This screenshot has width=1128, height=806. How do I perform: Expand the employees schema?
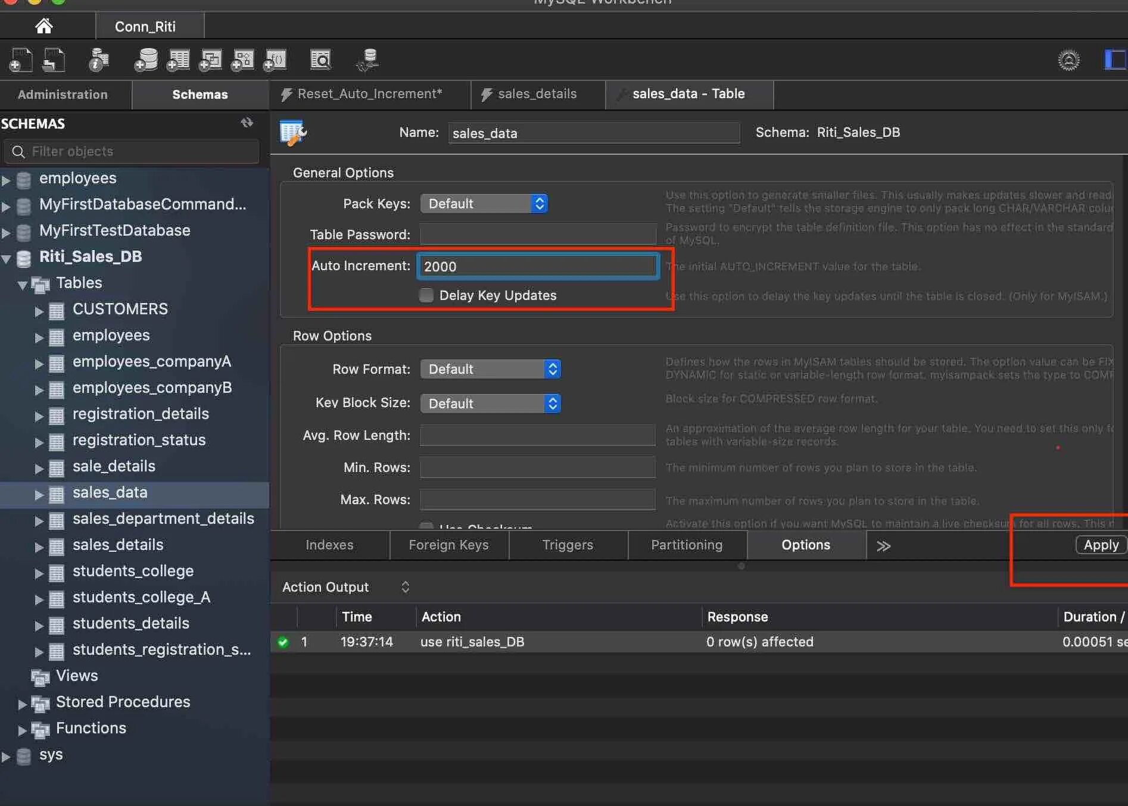pyautogui.click(x=6, y=179)
